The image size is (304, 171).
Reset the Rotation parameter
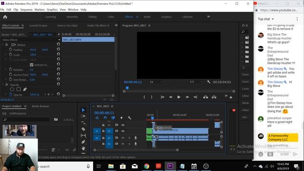[x=58, y=69]
